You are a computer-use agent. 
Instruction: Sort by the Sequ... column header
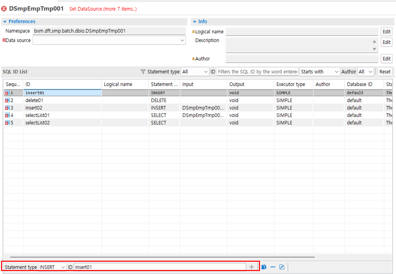click(x=13, y=84)
